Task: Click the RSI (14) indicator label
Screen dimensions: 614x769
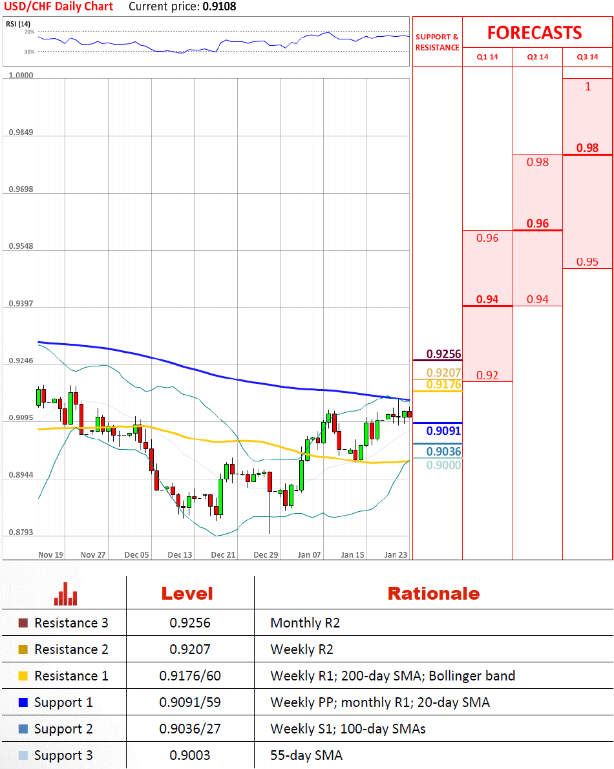Action: [18, 23]
